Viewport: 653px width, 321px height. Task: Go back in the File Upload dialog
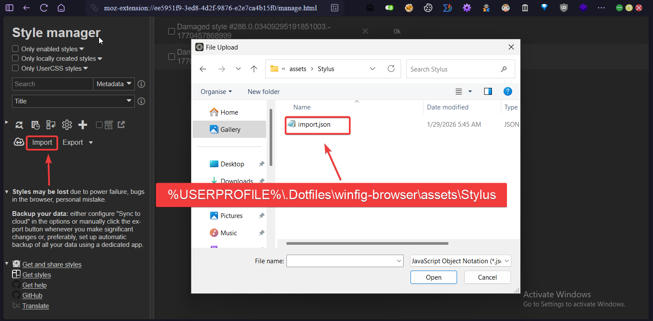pyautogui.click(x=203, y=69)
